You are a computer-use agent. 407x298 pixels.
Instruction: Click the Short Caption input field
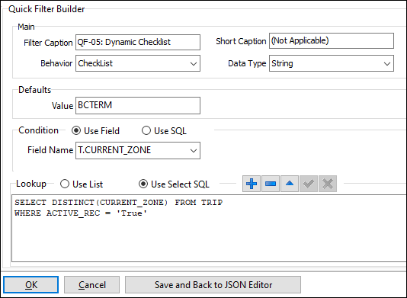pyautogui.click(x=332, y=40)
